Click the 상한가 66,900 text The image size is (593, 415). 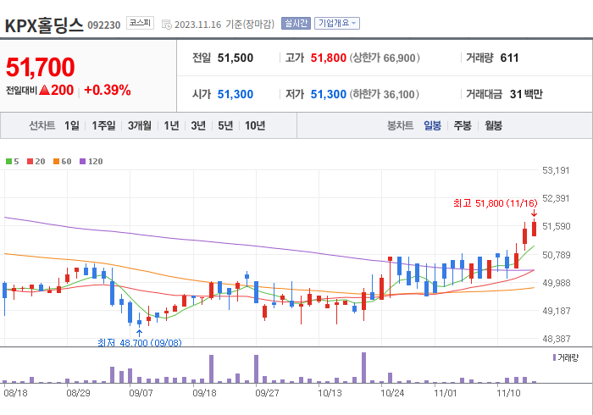[385, 58]
